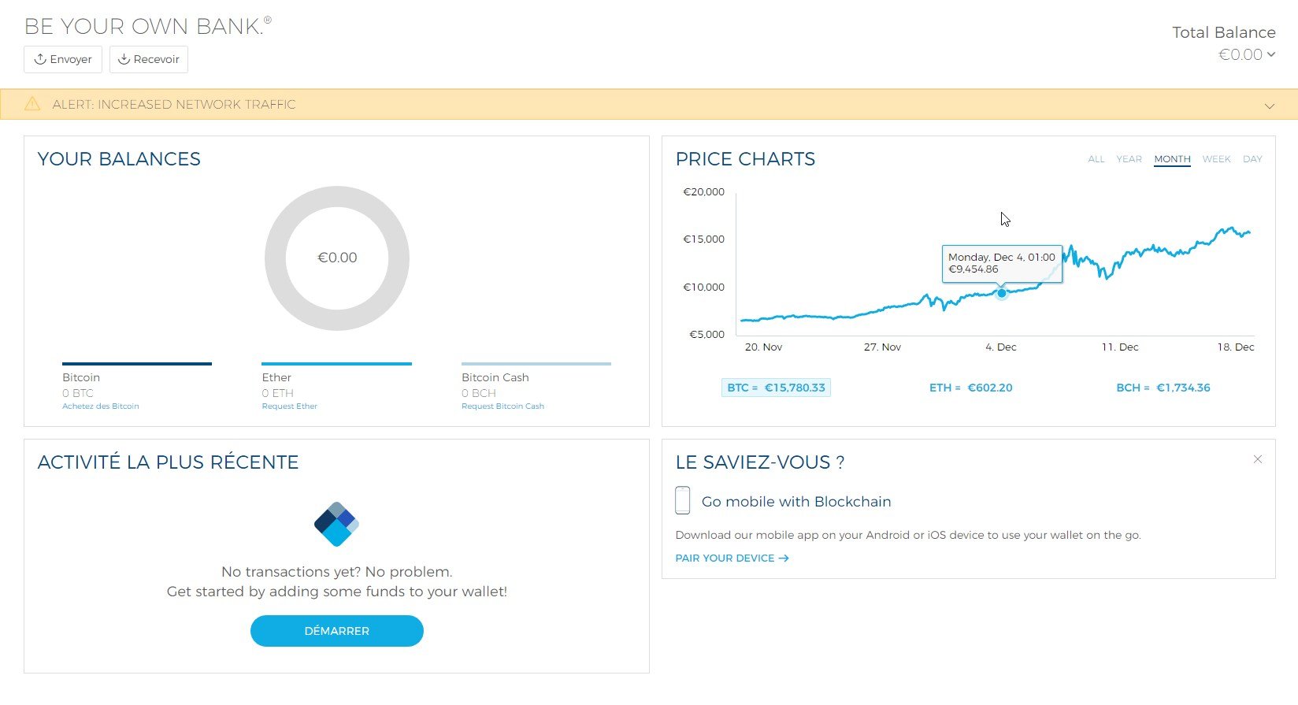Select the DAY chart range
The width and height of the screenshot is (1298, 705).
tap(1252, 159)
